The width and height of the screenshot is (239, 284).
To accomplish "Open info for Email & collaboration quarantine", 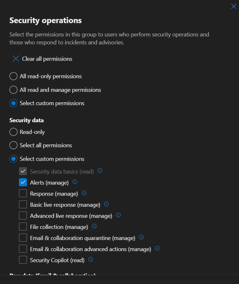I will click(142, 237).
